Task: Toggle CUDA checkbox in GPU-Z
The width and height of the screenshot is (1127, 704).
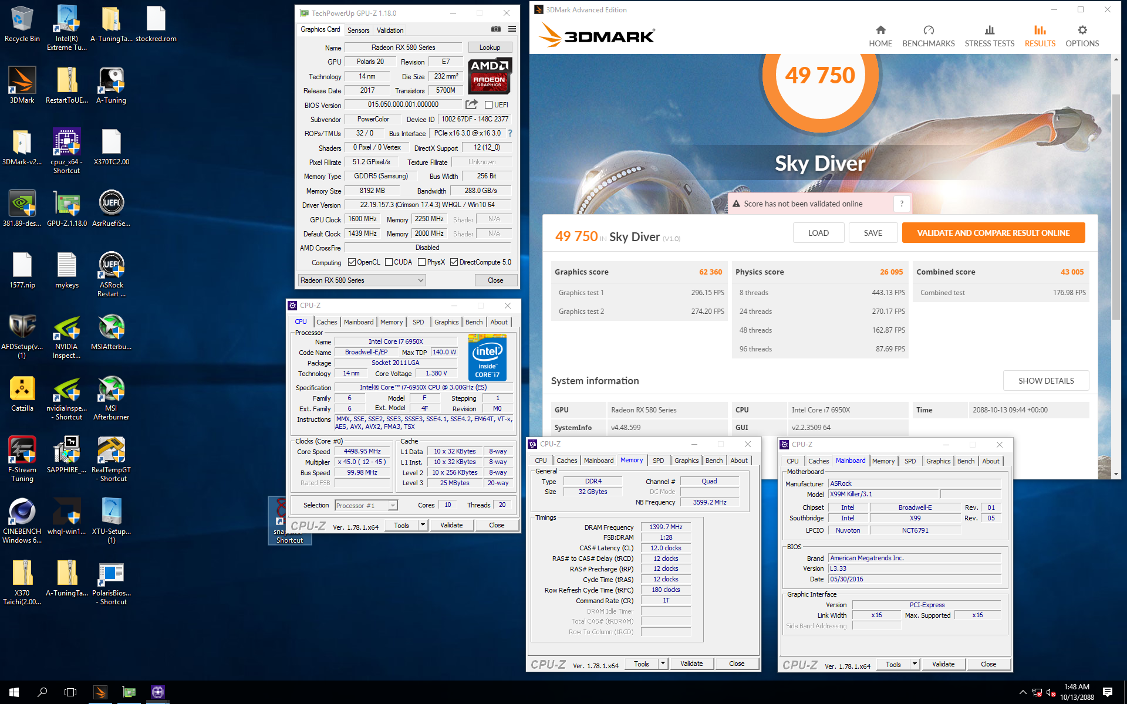Action: (x=389, y=262)
